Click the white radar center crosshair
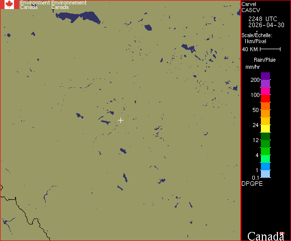 (x=120, y=120)
